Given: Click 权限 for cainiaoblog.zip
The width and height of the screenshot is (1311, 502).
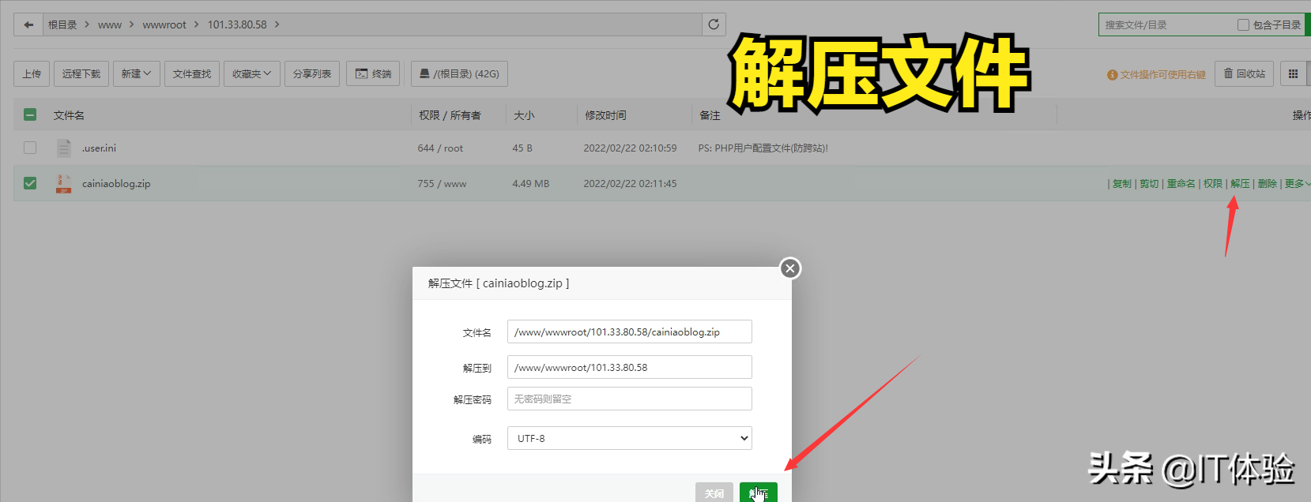Looking at the screenshot, I should pyautogui.click(x=1213, y=183).
